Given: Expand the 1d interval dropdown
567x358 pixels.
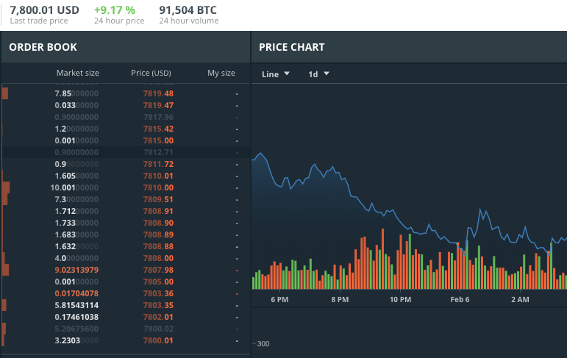Looking at the screenshot, I should coord(318,74).
